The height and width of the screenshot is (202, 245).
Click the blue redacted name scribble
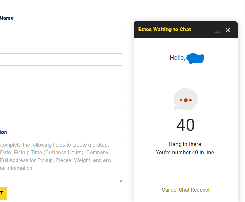point(195,58)
